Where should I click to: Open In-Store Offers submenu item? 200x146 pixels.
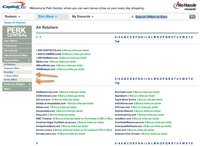point(17,76)
